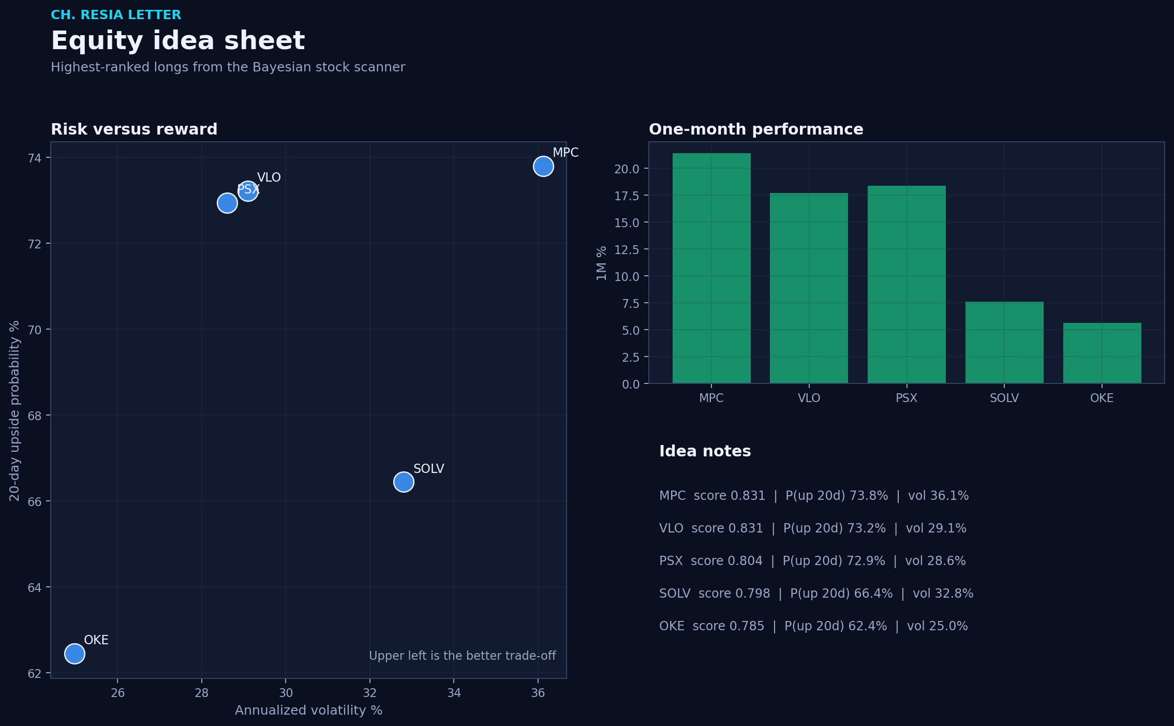Click the OKE tick label under bar chart
1174x726 pixels.
coord(1102,398)
